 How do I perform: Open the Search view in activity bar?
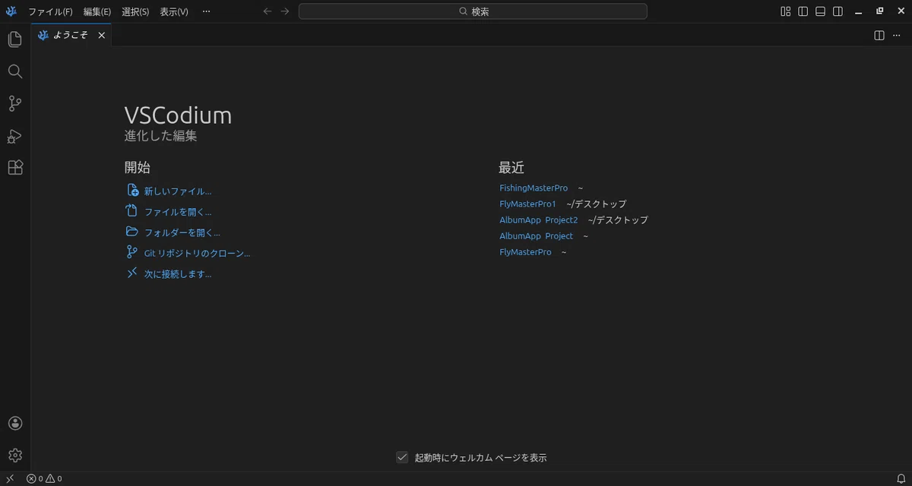click(15, 71)
